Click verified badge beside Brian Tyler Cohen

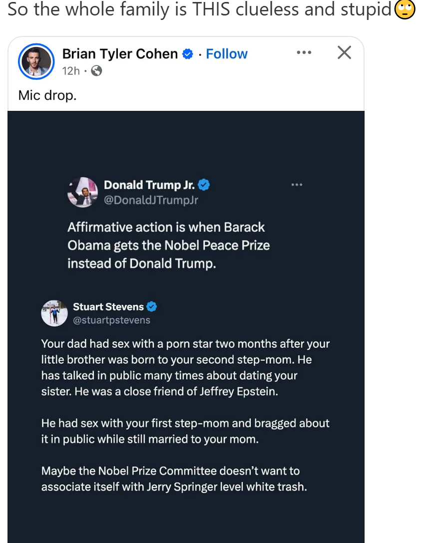click(x=188, y=54)
